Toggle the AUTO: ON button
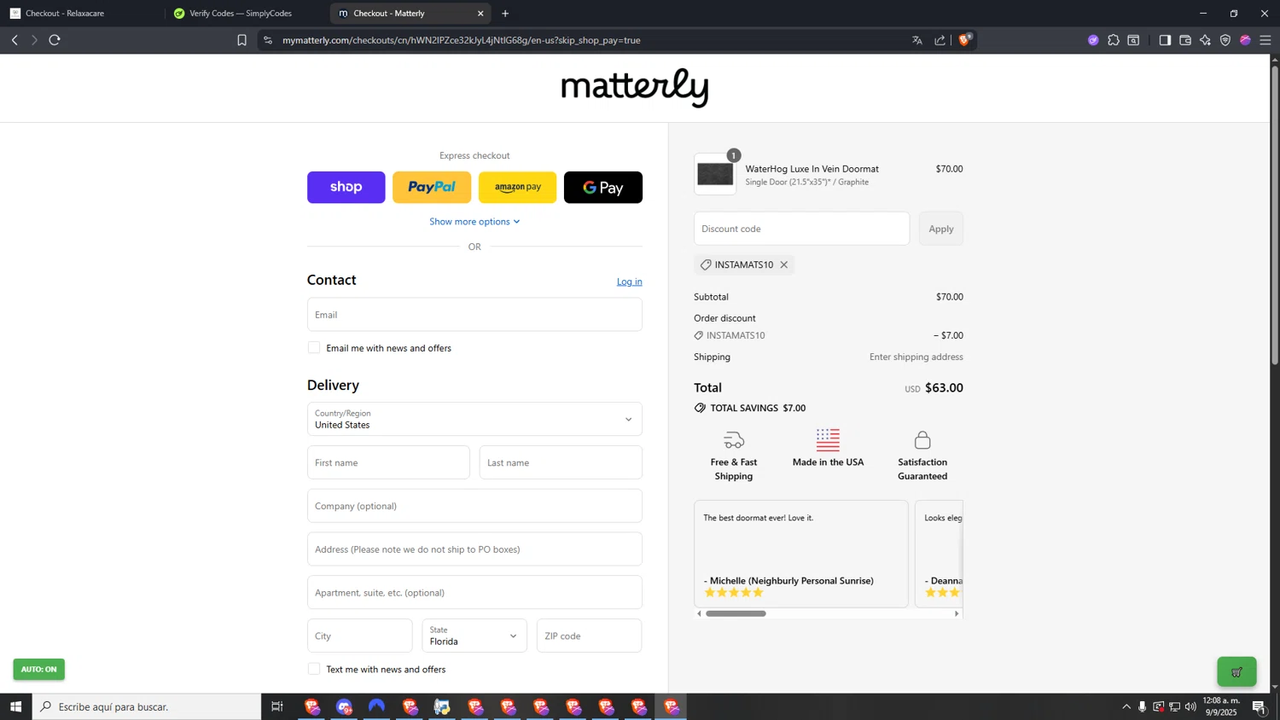The image size is (1280, 720). click(x=38, y=669)
